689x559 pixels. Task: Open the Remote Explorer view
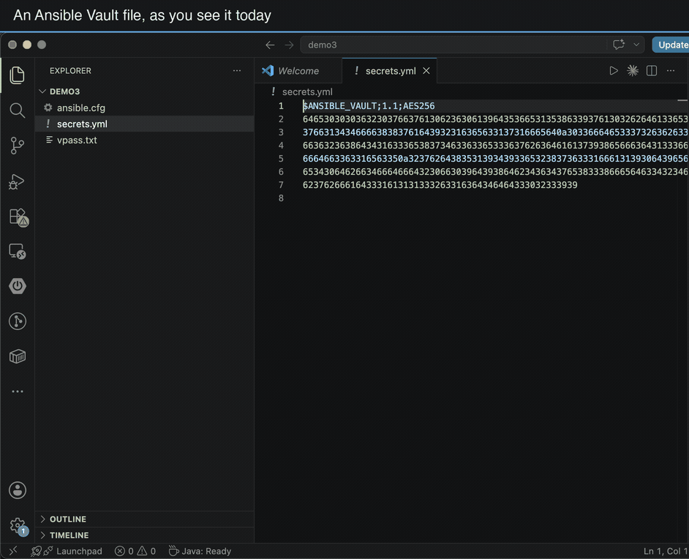(x=18, y=252)
